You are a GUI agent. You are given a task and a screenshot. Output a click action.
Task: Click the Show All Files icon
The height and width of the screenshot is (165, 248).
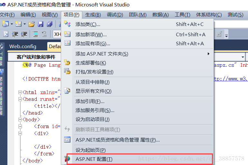(67, 91)
